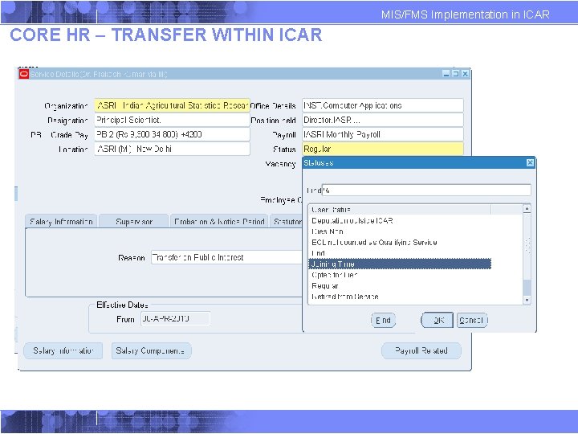
Task: Click Cancel in the Statuses dialog
Action: [x=472, y=321]
